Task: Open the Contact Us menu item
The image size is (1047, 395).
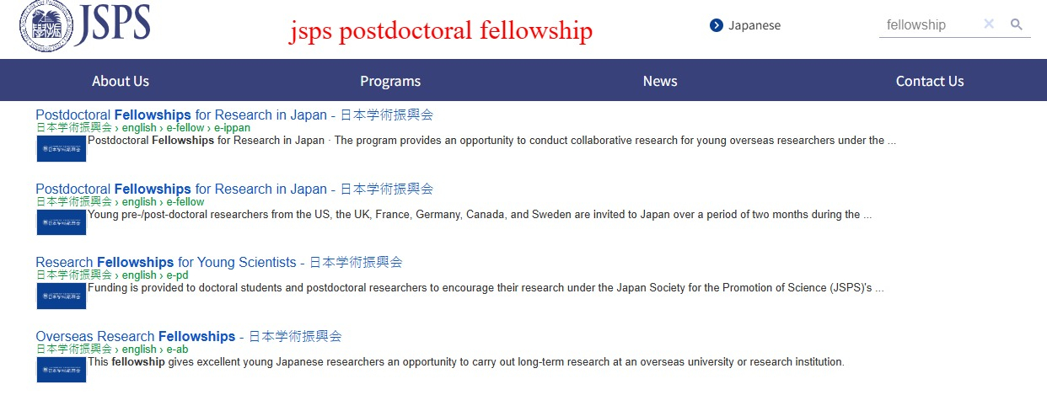Action: (x=930, y=81)
